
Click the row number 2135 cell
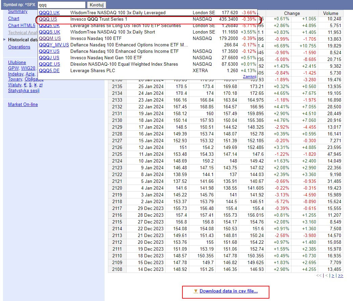(x=117, y=87)
